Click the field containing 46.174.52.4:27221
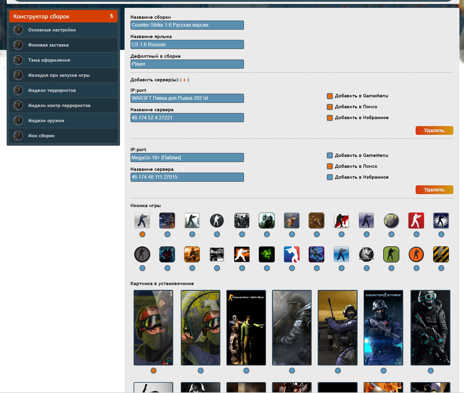The image size is (464, 393). tap(187, 118)
